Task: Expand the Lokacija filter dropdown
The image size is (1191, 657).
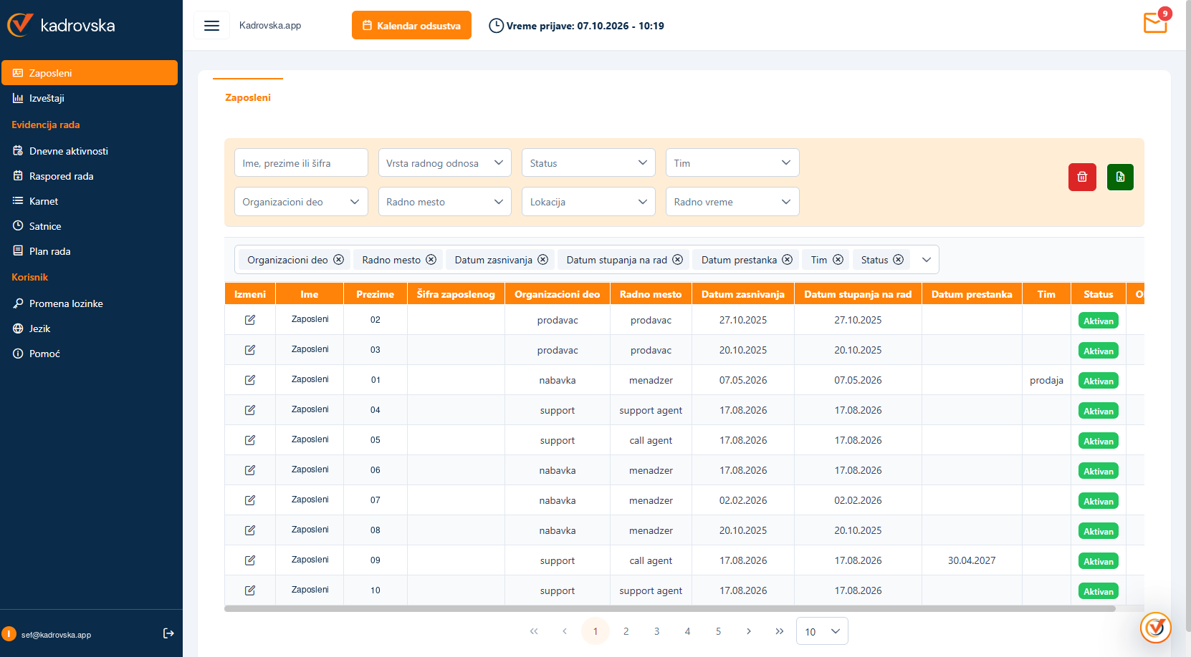Action: point(588,201)
